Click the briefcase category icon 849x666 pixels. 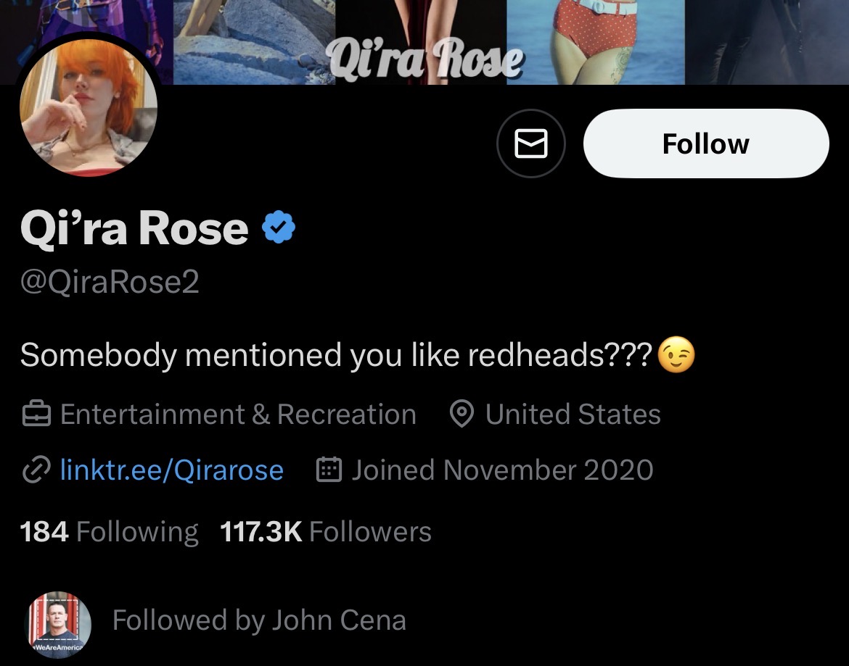(36, 415)
